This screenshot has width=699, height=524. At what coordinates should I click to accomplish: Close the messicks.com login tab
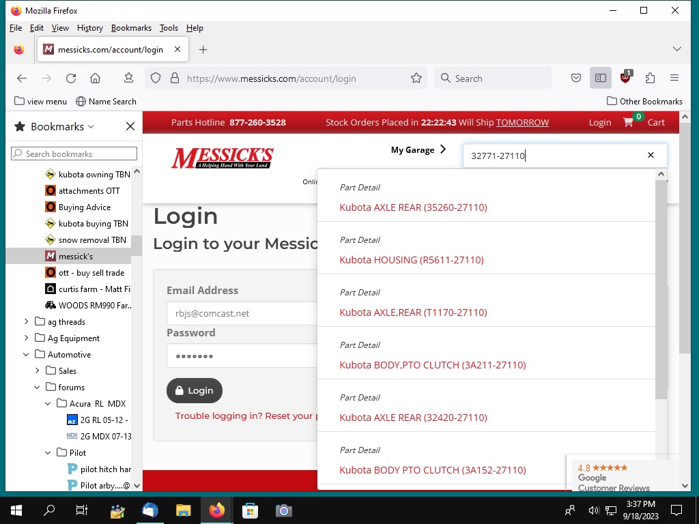pos(177,49)
